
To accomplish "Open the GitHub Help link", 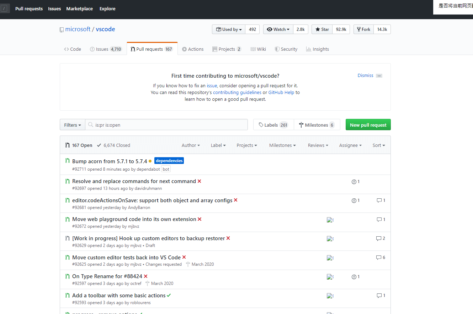I will [281, 93].
